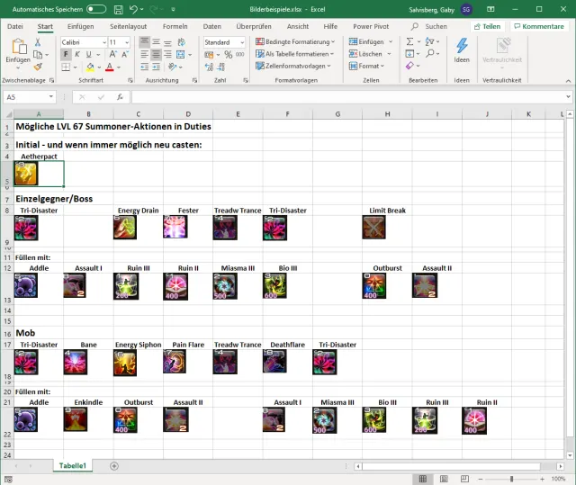Select the Limit Break skill icon
The width and height of the screenshot is (576, 485).
(373, 228)
